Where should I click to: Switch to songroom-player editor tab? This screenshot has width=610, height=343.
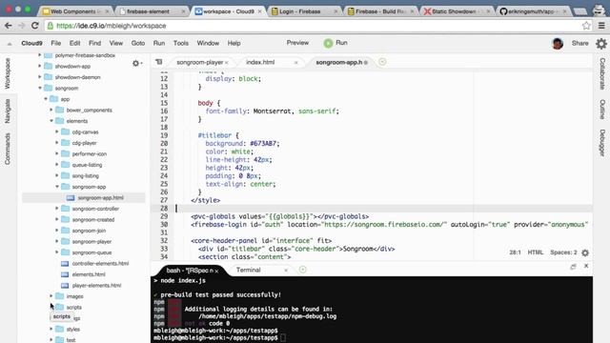coord(199,62)
